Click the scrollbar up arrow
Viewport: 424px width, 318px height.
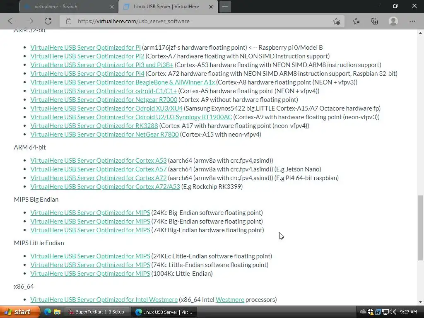(x=420, y=33)
